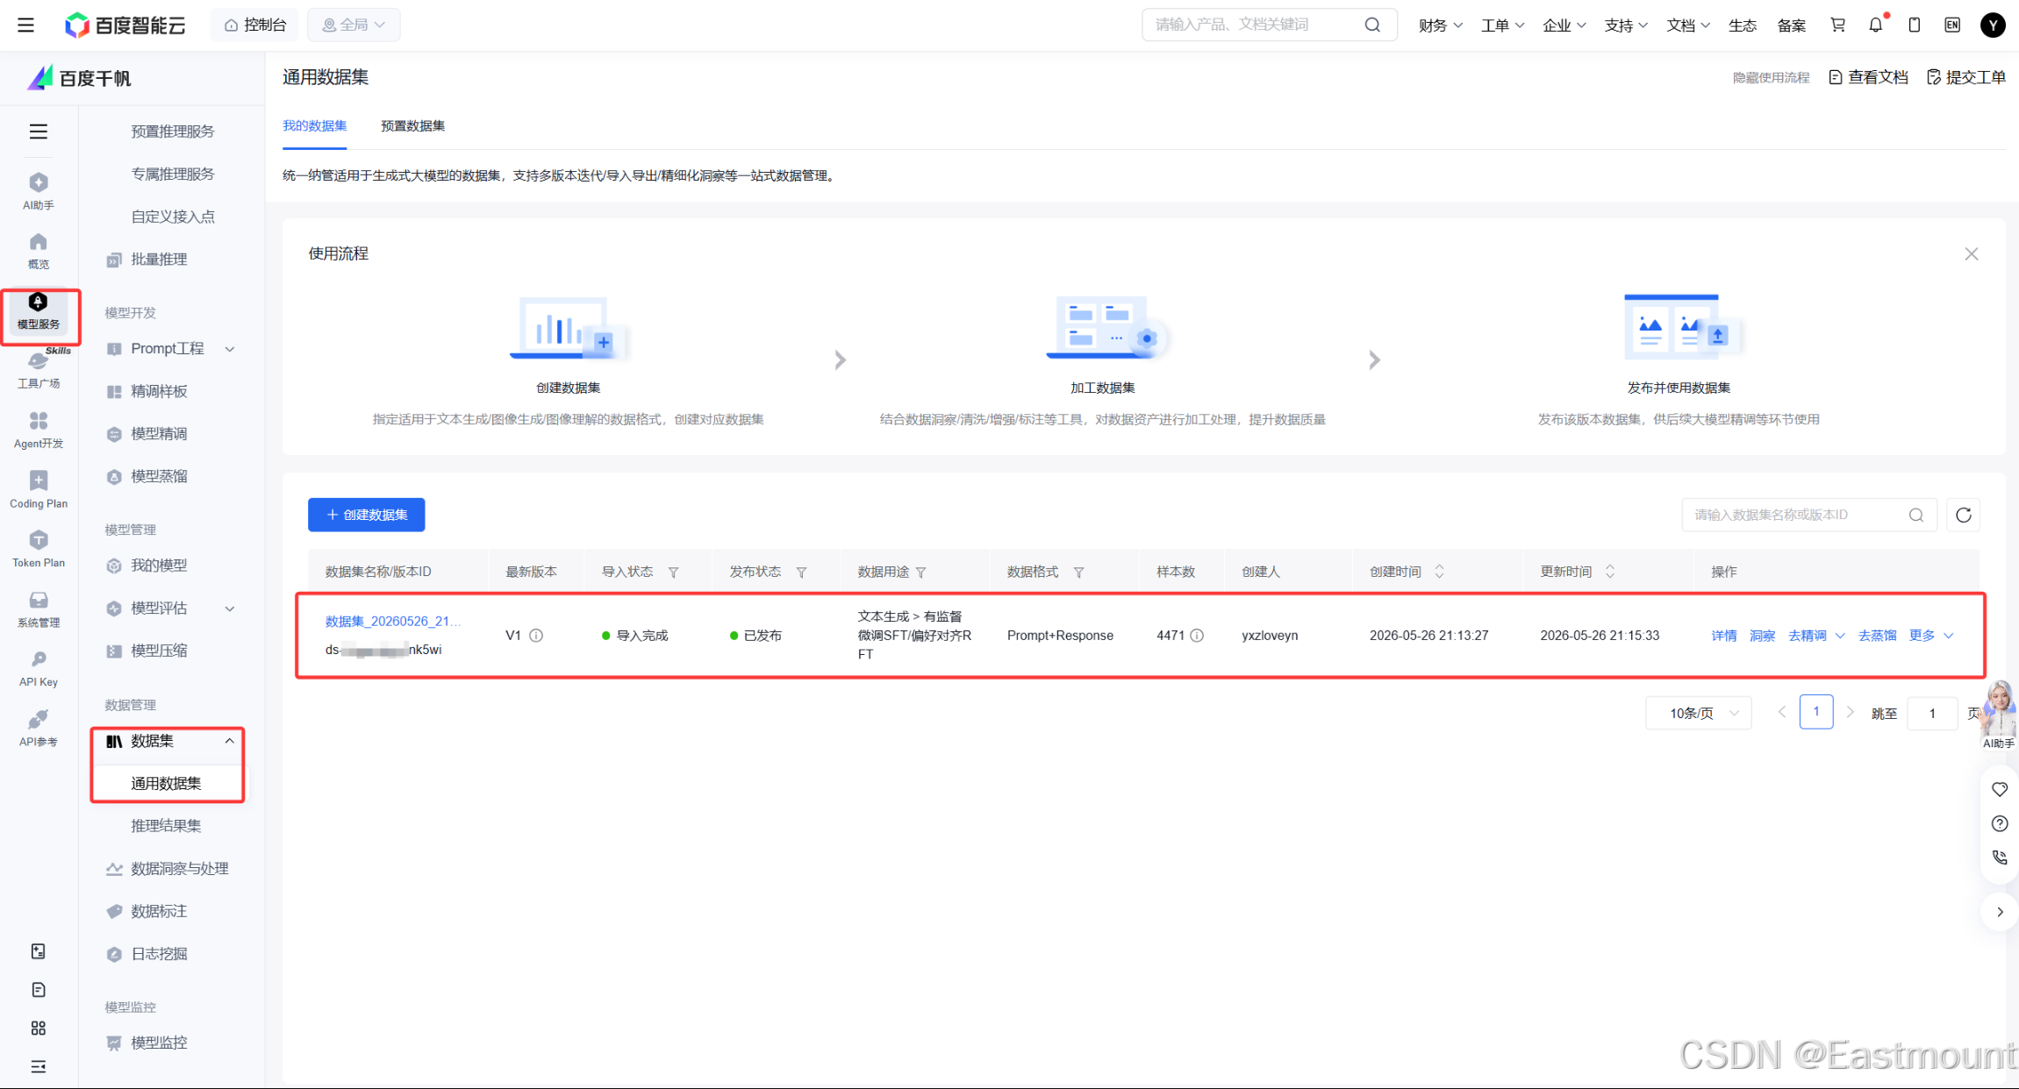Select the 模型服务 sidebar icon

point(38,311)
